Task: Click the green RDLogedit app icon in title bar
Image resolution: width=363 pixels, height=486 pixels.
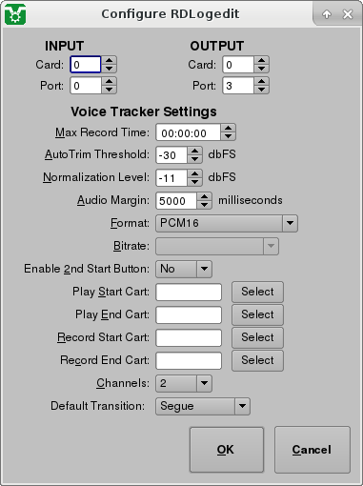Action: pyautogui.click(x=15, y=14)
